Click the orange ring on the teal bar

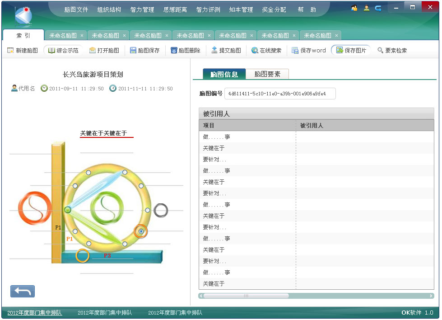pyautogui.click(x=82, y=256)
